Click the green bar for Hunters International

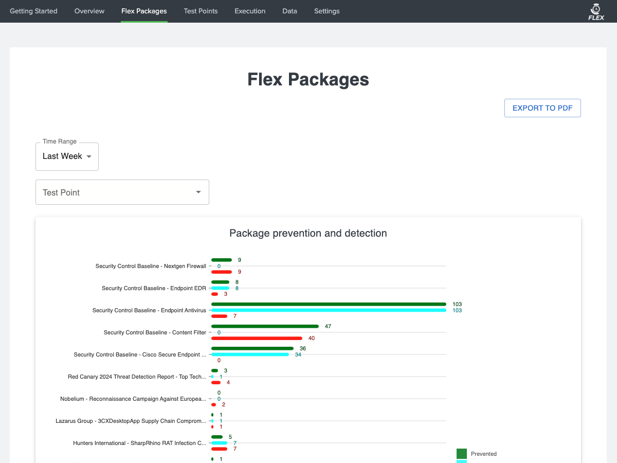(217, 437)
